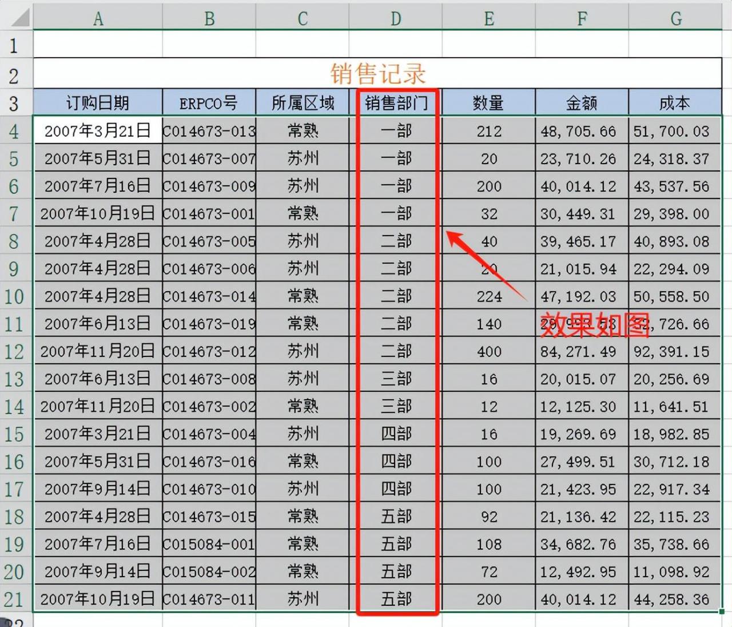Viewport: 732px width, 627px height.
Task: Select cell C014673-006
Action: (x=209, y=268)
